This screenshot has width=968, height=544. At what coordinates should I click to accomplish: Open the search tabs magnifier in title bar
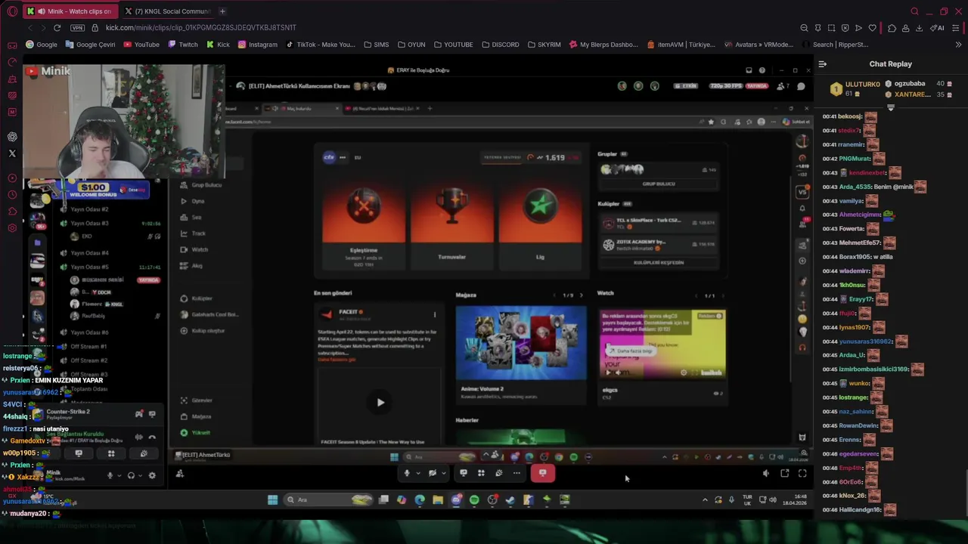pyautogui.click(x=914, y=11)
